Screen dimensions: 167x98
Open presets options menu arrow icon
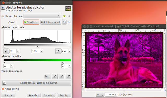(69, 16)
